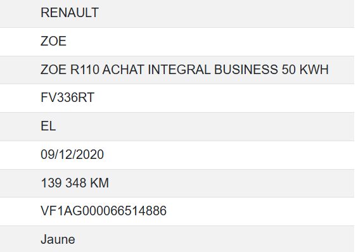Click the KM unit in mileage row
358x252 pixels.
coord(99,183)
